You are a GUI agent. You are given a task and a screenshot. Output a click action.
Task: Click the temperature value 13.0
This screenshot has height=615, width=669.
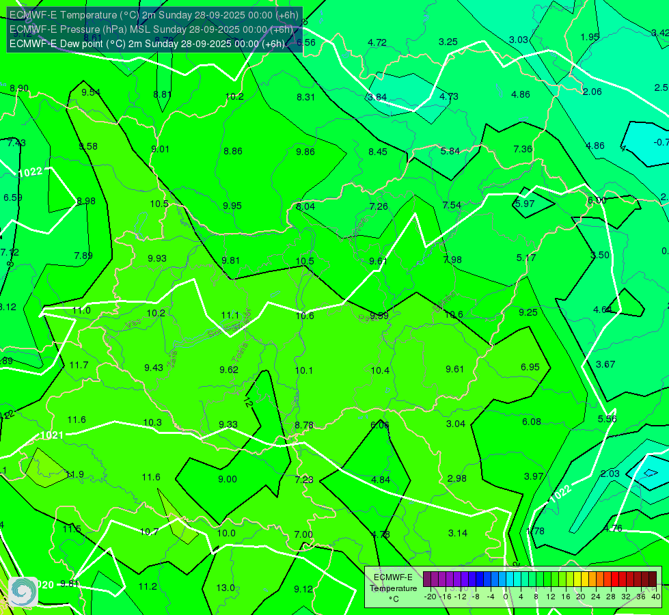[x=226, y=588]
